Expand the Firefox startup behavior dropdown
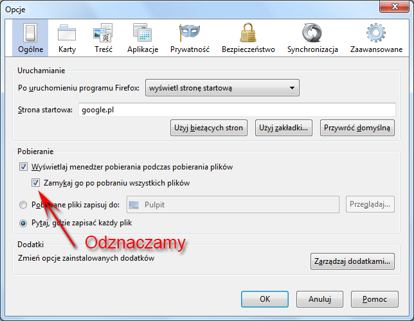Image resolution: width=414 pixels, height=321 pixels. click(x=222, y=87)
